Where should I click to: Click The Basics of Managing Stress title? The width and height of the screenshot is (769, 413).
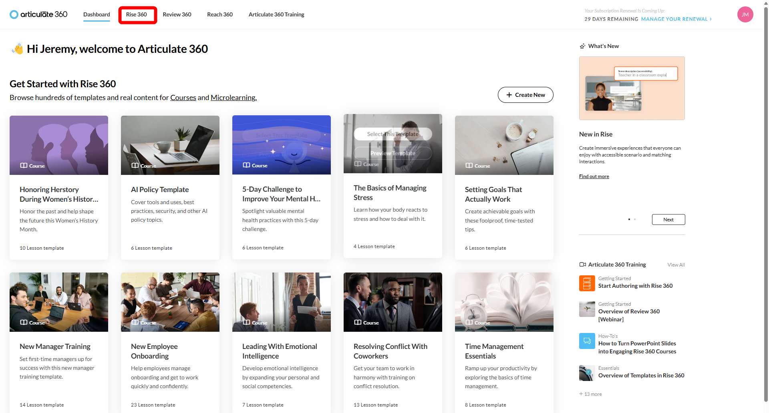pos(390,193)
